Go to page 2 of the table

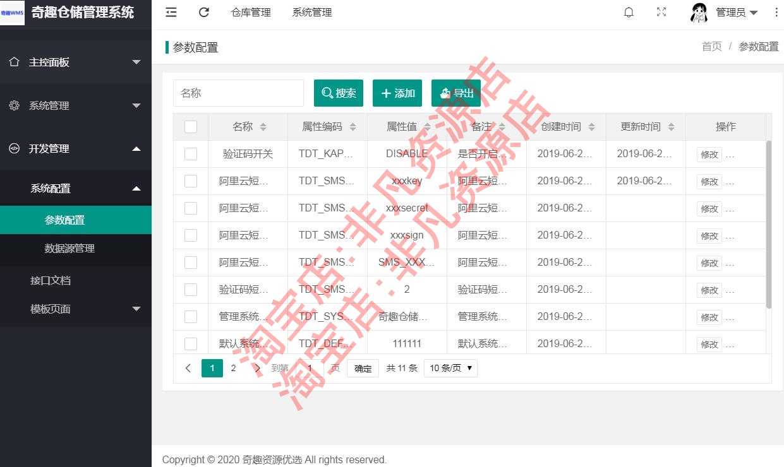(x=233, y=368)
